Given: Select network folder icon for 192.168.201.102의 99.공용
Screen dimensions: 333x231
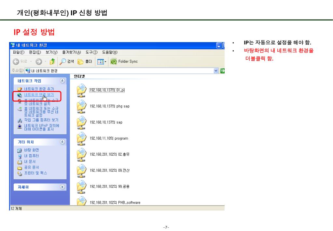Looking at the screenshot, I should coord(81,187).
